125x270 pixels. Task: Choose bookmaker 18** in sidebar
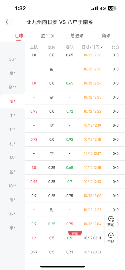[x=12, y=186]
